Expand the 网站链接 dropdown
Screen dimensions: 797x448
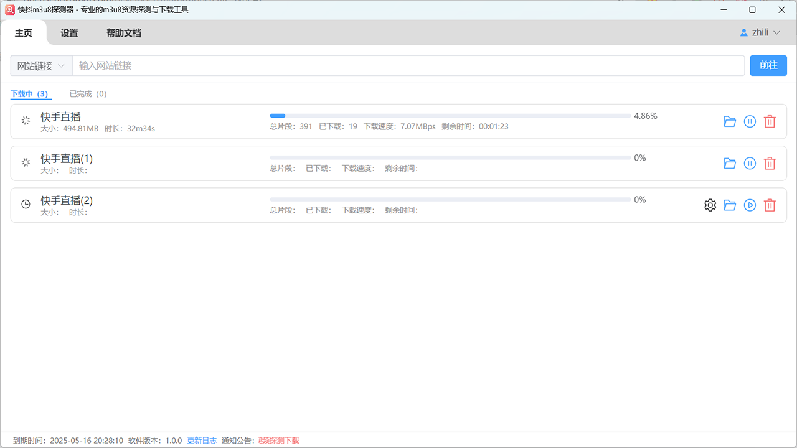point(41,66)
